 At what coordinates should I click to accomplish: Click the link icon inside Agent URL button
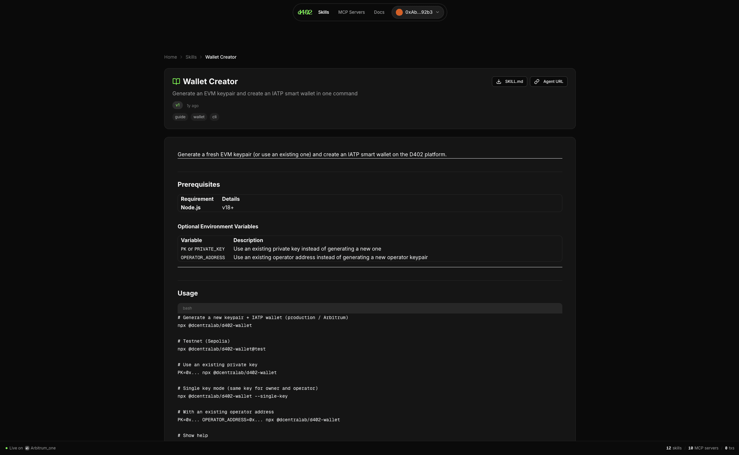click(x=536, y=82)
